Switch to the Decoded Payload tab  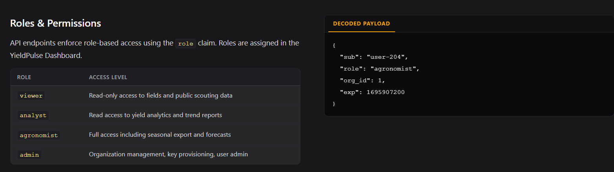361,24
